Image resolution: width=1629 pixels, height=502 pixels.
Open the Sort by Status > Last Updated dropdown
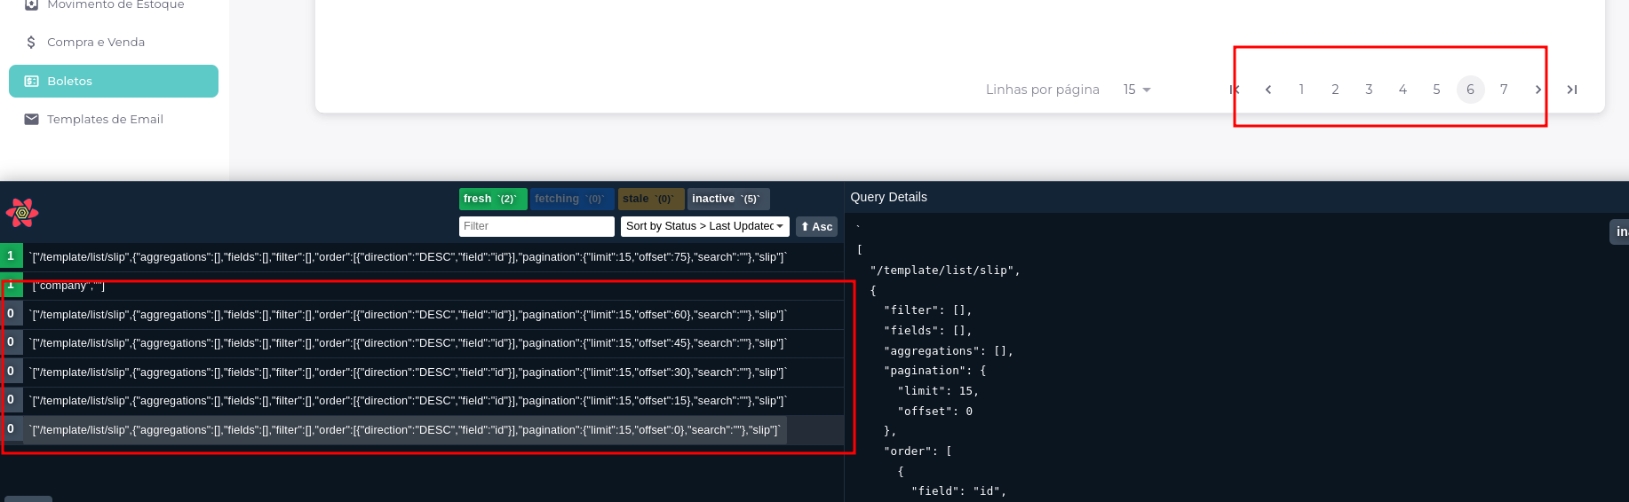(x=705, y=226)
